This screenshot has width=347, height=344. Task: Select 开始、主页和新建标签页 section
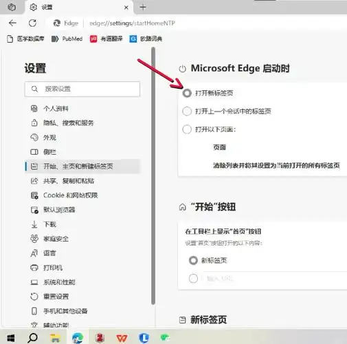coord(82,166)
